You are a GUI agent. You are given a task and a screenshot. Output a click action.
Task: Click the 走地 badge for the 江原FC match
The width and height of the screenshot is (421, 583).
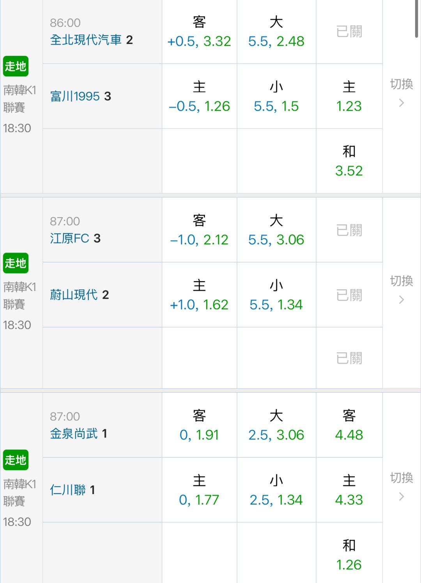pyautogui.click(x=16, y=263)
